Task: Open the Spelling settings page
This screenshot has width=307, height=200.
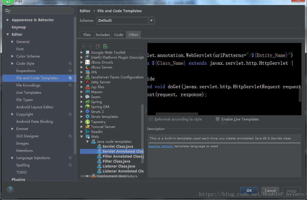Action: click(23, 165)
